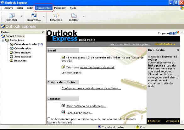184x130 pixels.
Task: Click the Localizar toolbar icon
Action: [74, 16]
